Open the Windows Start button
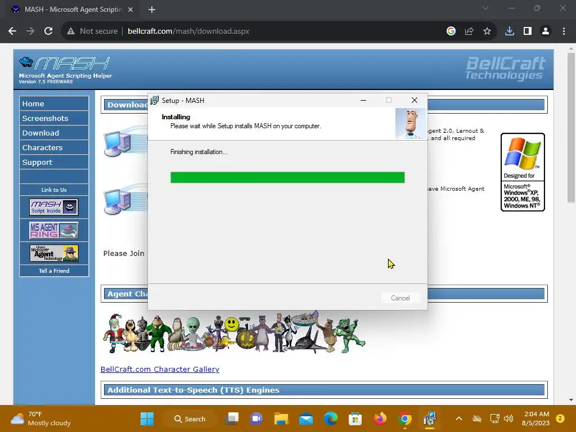This screenshot has width=576, height=432. point(147,418)
